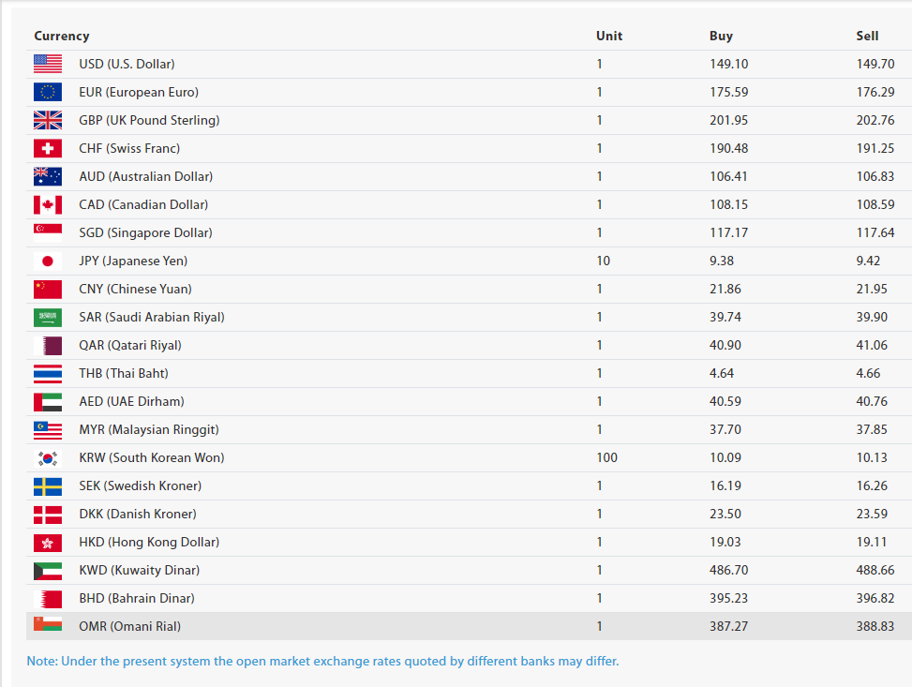Click the Currency column header
Viewport: 912px width, 687px height.
[62, 36]
